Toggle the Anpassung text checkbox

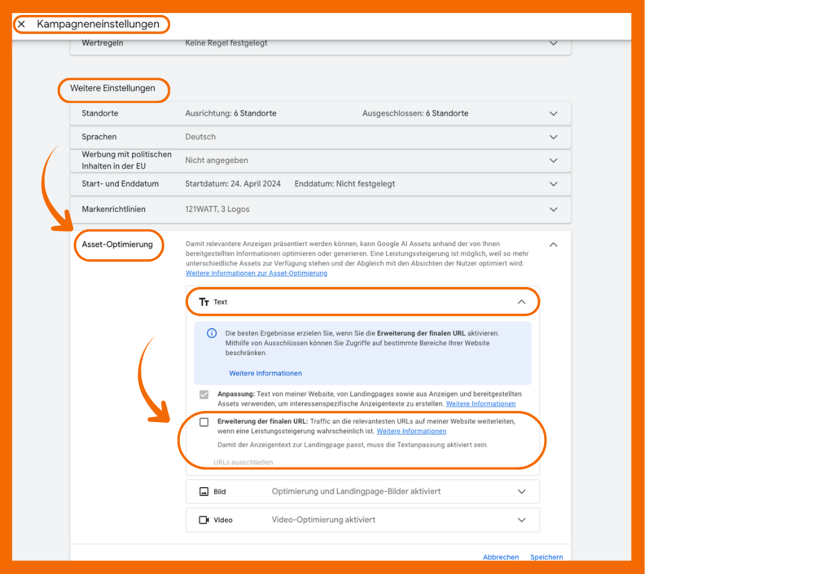click(x=204, y=395)
